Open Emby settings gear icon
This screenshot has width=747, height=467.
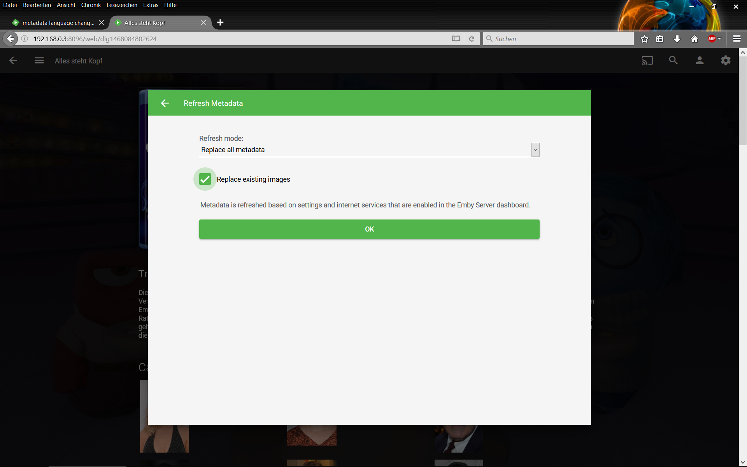click(725, 61)
